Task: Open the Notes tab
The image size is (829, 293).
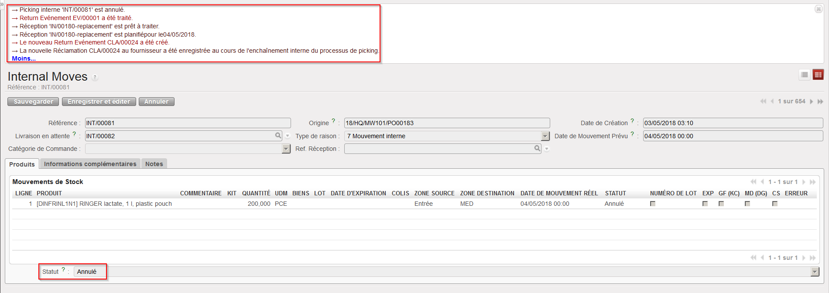Action: [x=154, y=164]
